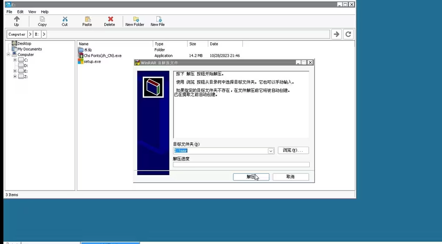Open the destination folder dropdown arrow

[271, 151]
